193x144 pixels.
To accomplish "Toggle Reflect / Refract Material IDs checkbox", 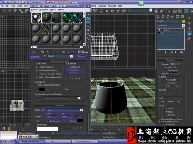I will (37, 77).
